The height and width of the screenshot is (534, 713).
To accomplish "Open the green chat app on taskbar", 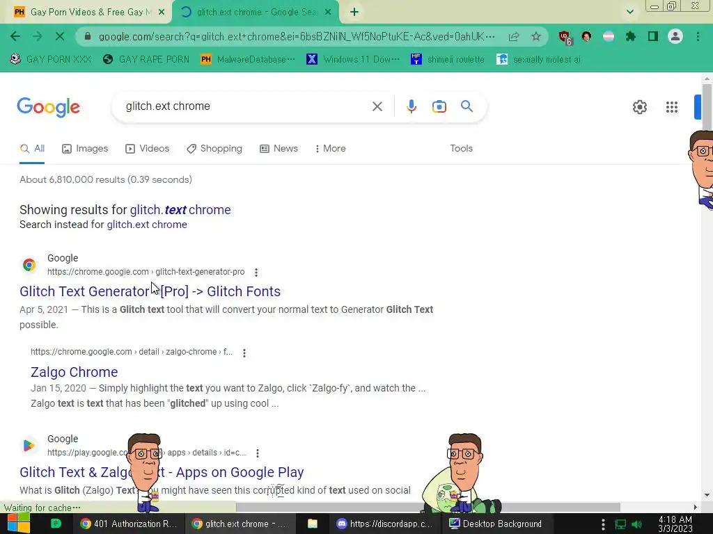I will coord(56,524).
